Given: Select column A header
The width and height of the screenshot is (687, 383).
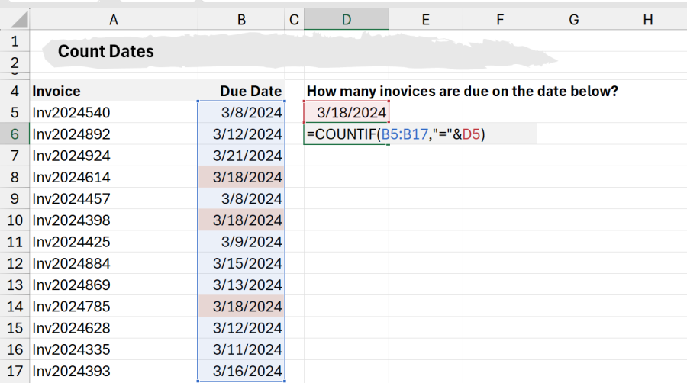Looking at the screenshot, I should (x=114, y=20).
